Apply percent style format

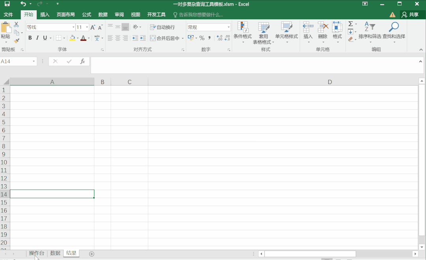click(202, 38)
